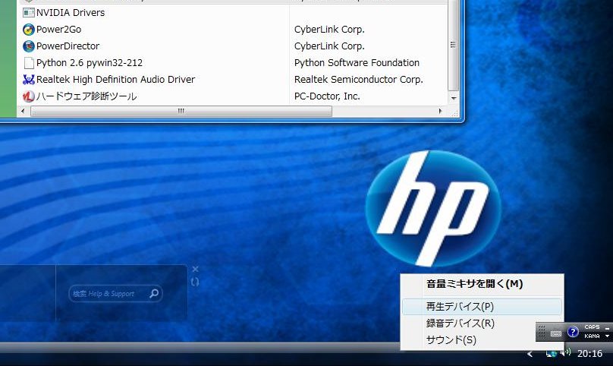
Task: Click the ハードウェア診断ツール PC-Doctor icon
Action: point(29,96)
